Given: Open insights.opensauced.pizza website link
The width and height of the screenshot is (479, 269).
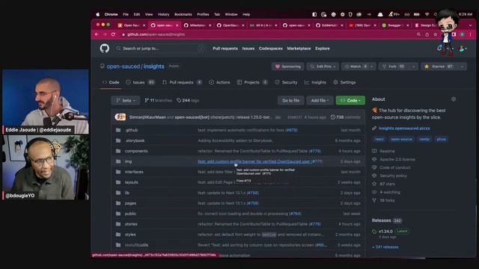Looking at the screenshot, I should [x=404, y=129].
